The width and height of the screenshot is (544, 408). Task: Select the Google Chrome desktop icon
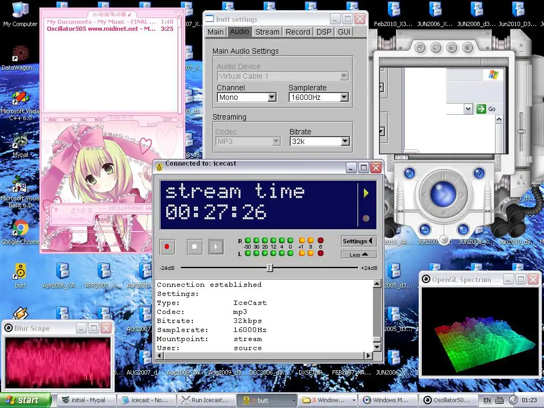(20, 232)
